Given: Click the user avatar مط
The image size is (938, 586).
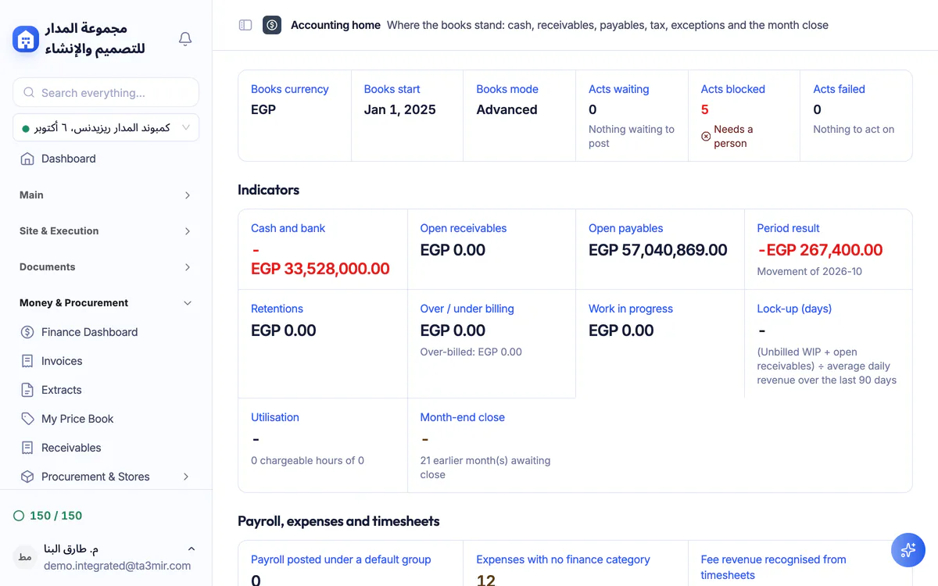Looking at the screenshot, I should point(25,557).
